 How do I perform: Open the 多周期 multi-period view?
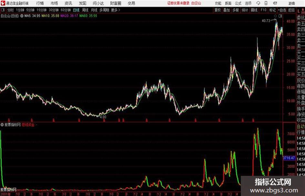(x=104, y=10)
